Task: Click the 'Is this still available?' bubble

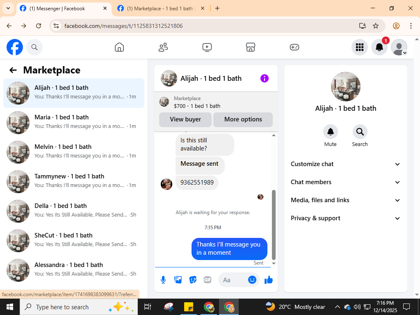Action: 205,144
